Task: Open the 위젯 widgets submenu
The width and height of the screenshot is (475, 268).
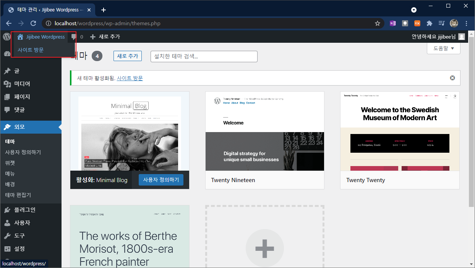Action: coord(10,163)
